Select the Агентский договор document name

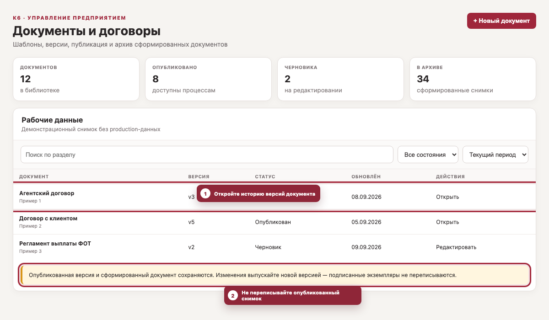(47, 193)
